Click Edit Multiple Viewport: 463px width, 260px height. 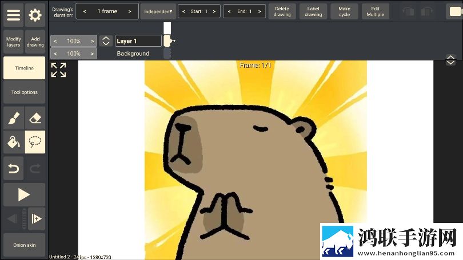coord(376,11)
